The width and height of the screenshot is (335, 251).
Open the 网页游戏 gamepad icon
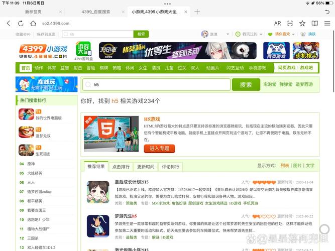(276, 51)
